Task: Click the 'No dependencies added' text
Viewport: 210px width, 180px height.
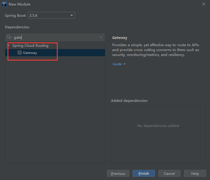Action: click(x=158, y=126)
